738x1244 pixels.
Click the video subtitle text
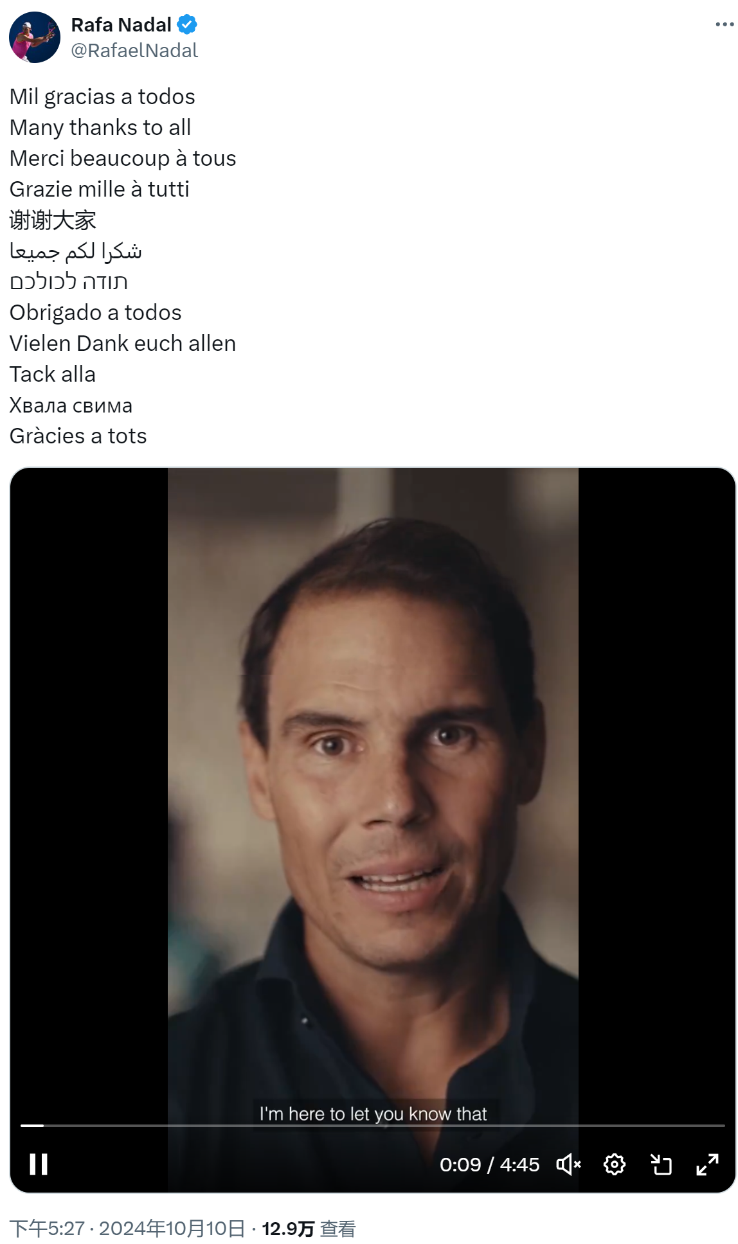(x=373, y=1114)
